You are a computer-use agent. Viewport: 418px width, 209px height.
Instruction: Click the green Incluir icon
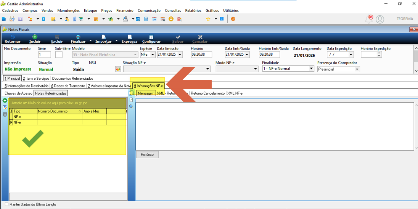[35, 37]
